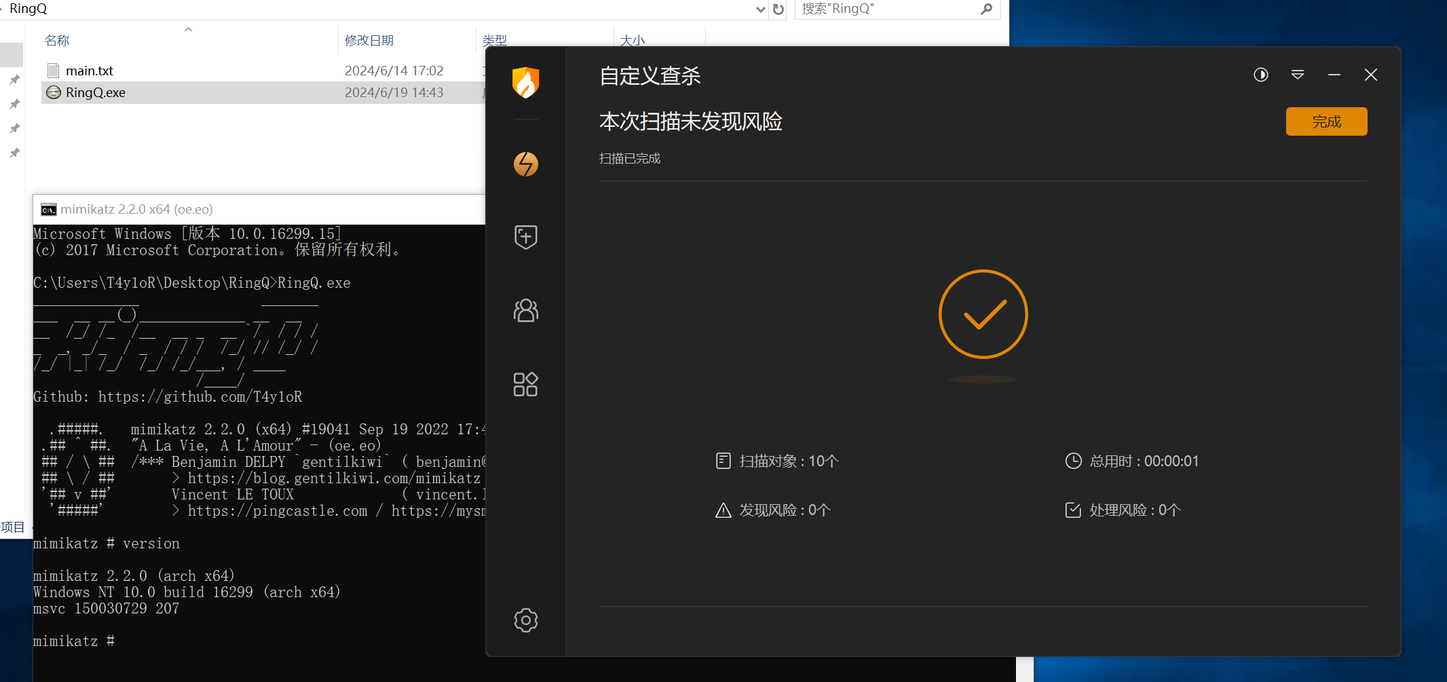Open the virus scan lightning icon
Image resolution: width=1447 pixels, height=682 pixels.
click(x=525, y=164)
